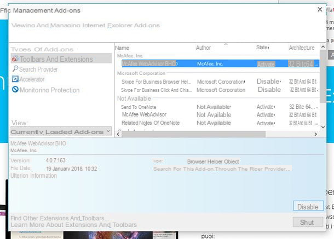Click the version value 4.0.7.163
The width and height of the screenshot is (334, 239).
coord(56,160)
